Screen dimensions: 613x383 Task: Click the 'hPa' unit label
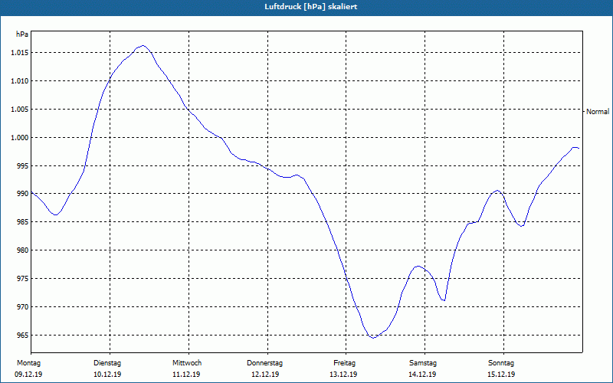coord(22,34)
